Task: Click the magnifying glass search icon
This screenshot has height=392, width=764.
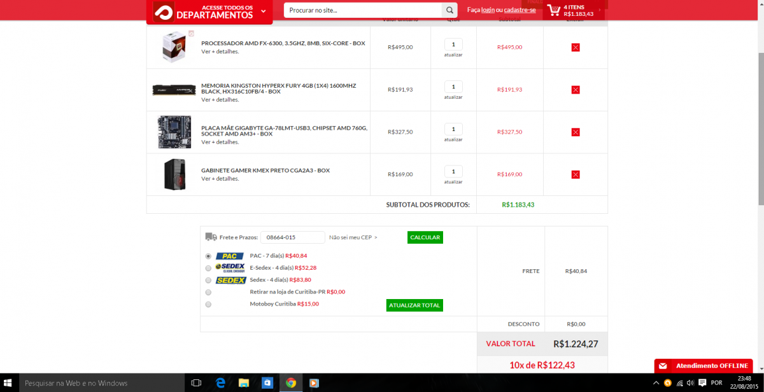Action: click(450, 10)
